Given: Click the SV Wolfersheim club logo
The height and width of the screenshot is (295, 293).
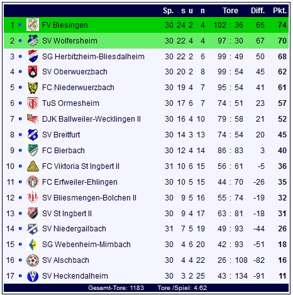Looking at the screenshot, I should 33,40.
